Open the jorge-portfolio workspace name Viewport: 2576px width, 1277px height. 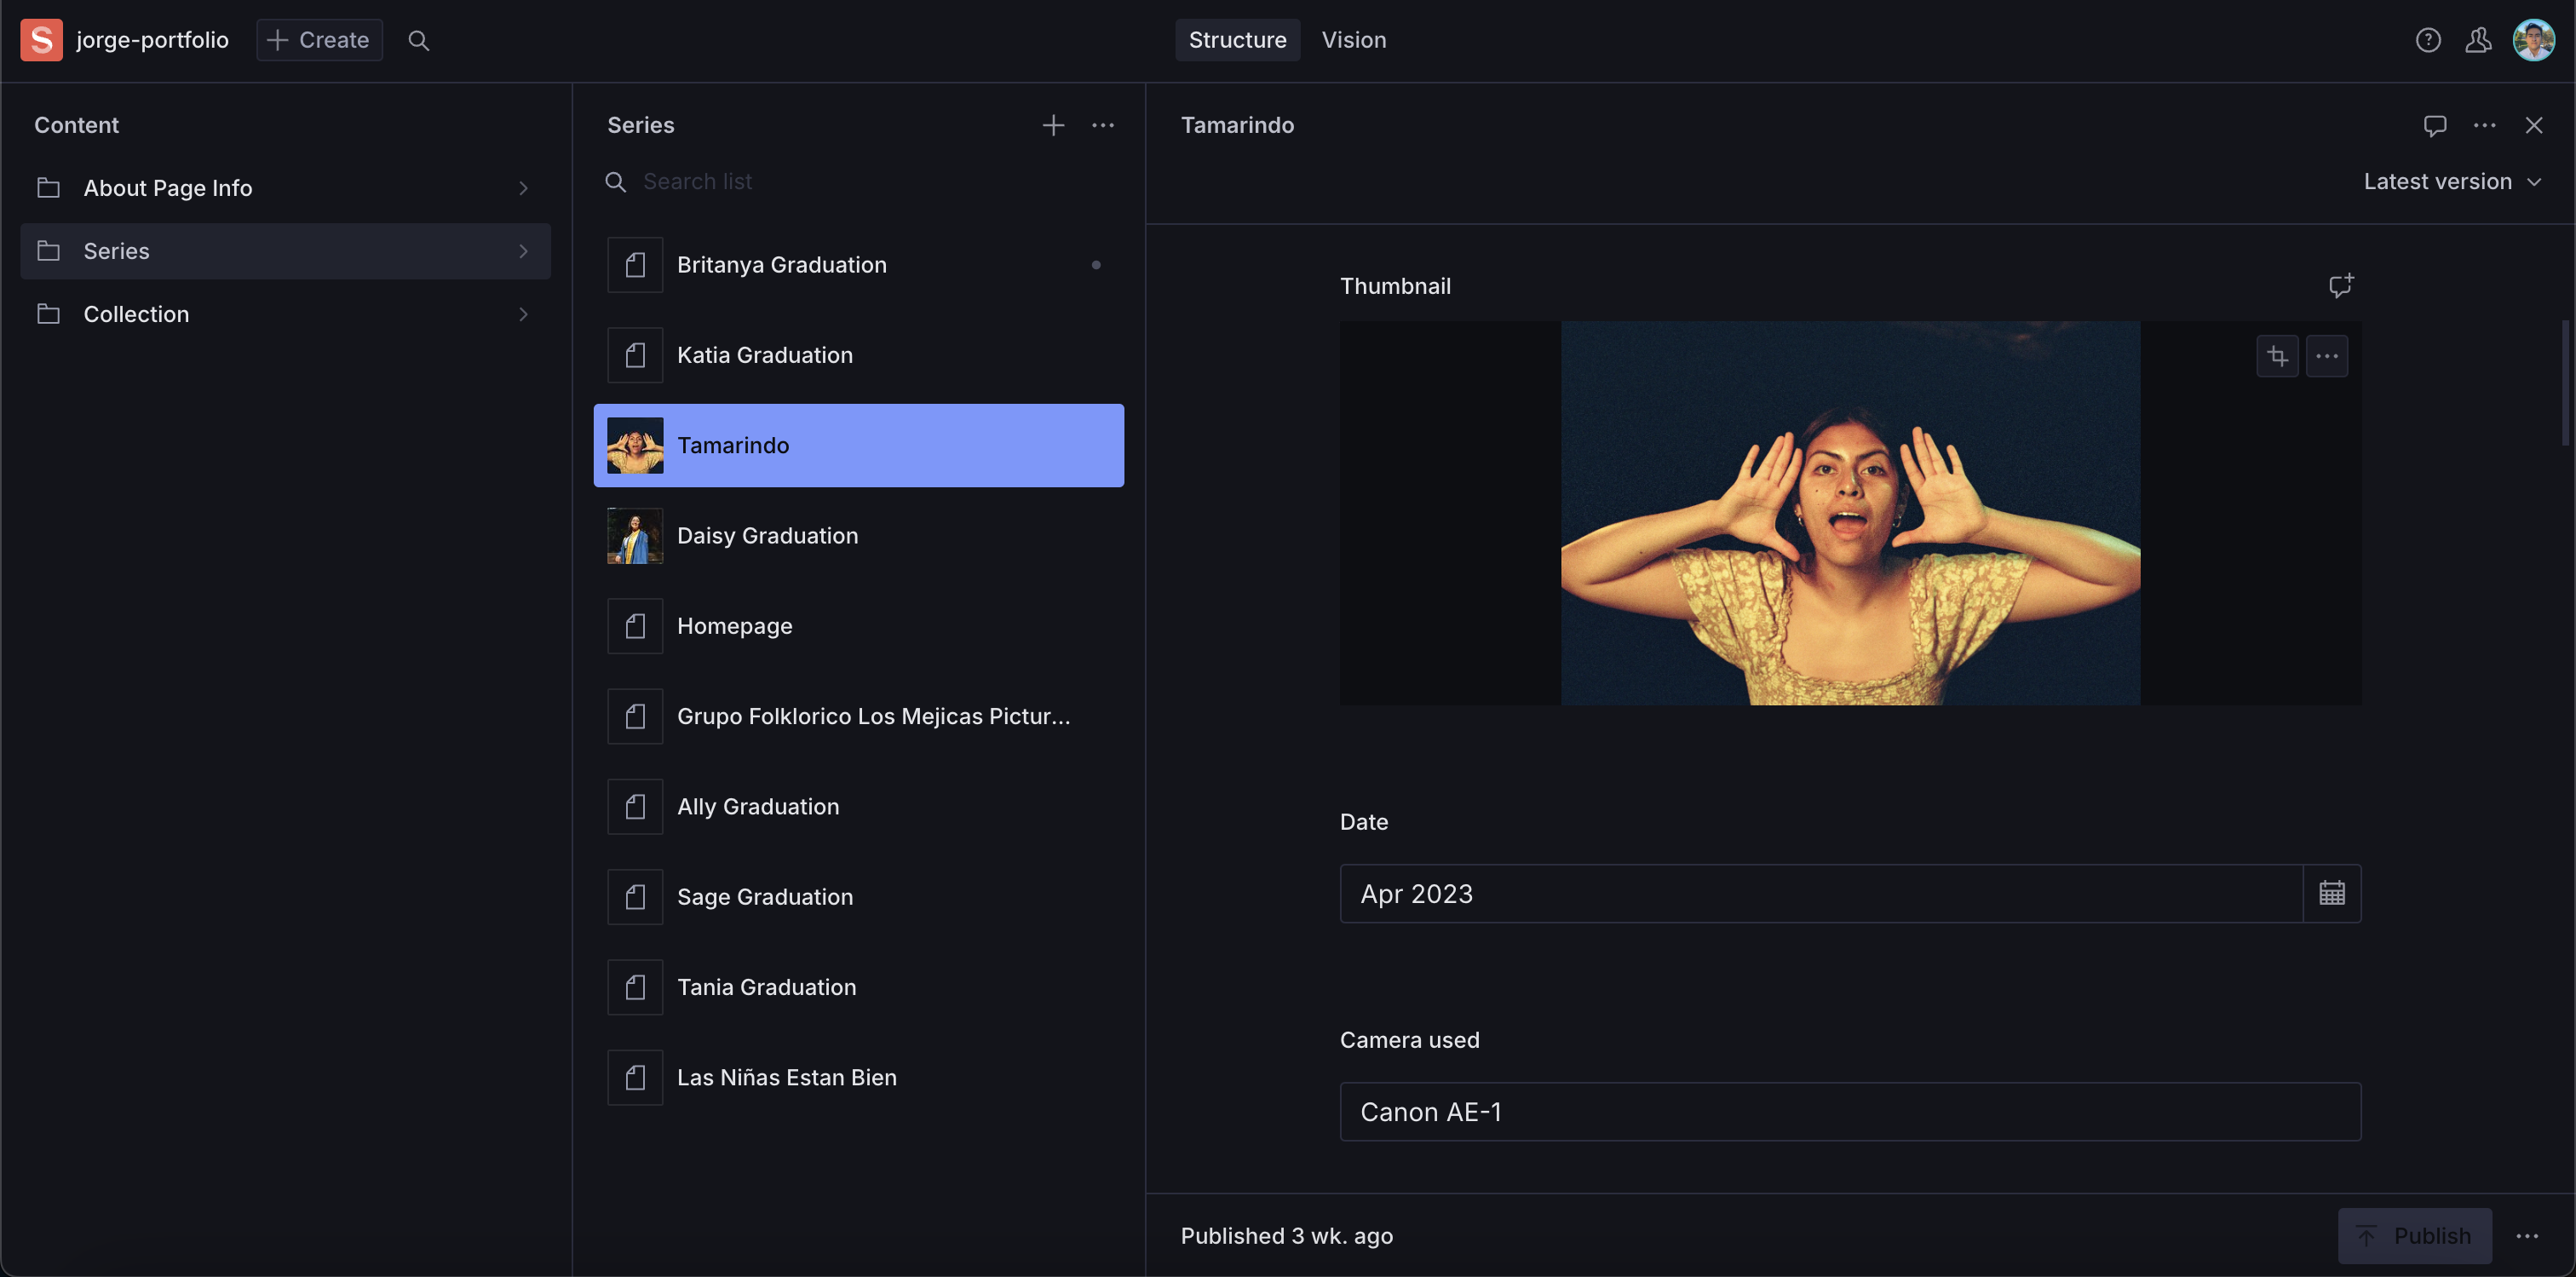click(152, 40)
